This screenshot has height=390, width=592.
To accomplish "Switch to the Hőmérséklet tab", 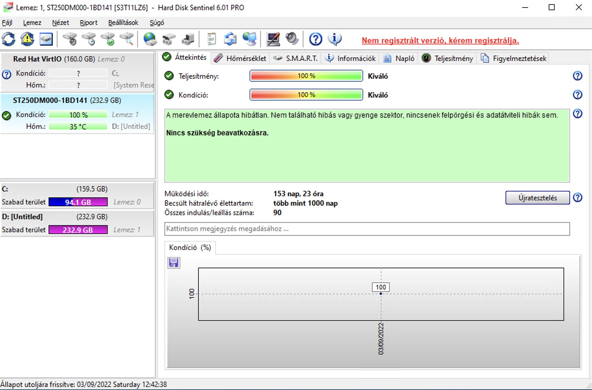I will pos(240,58).
